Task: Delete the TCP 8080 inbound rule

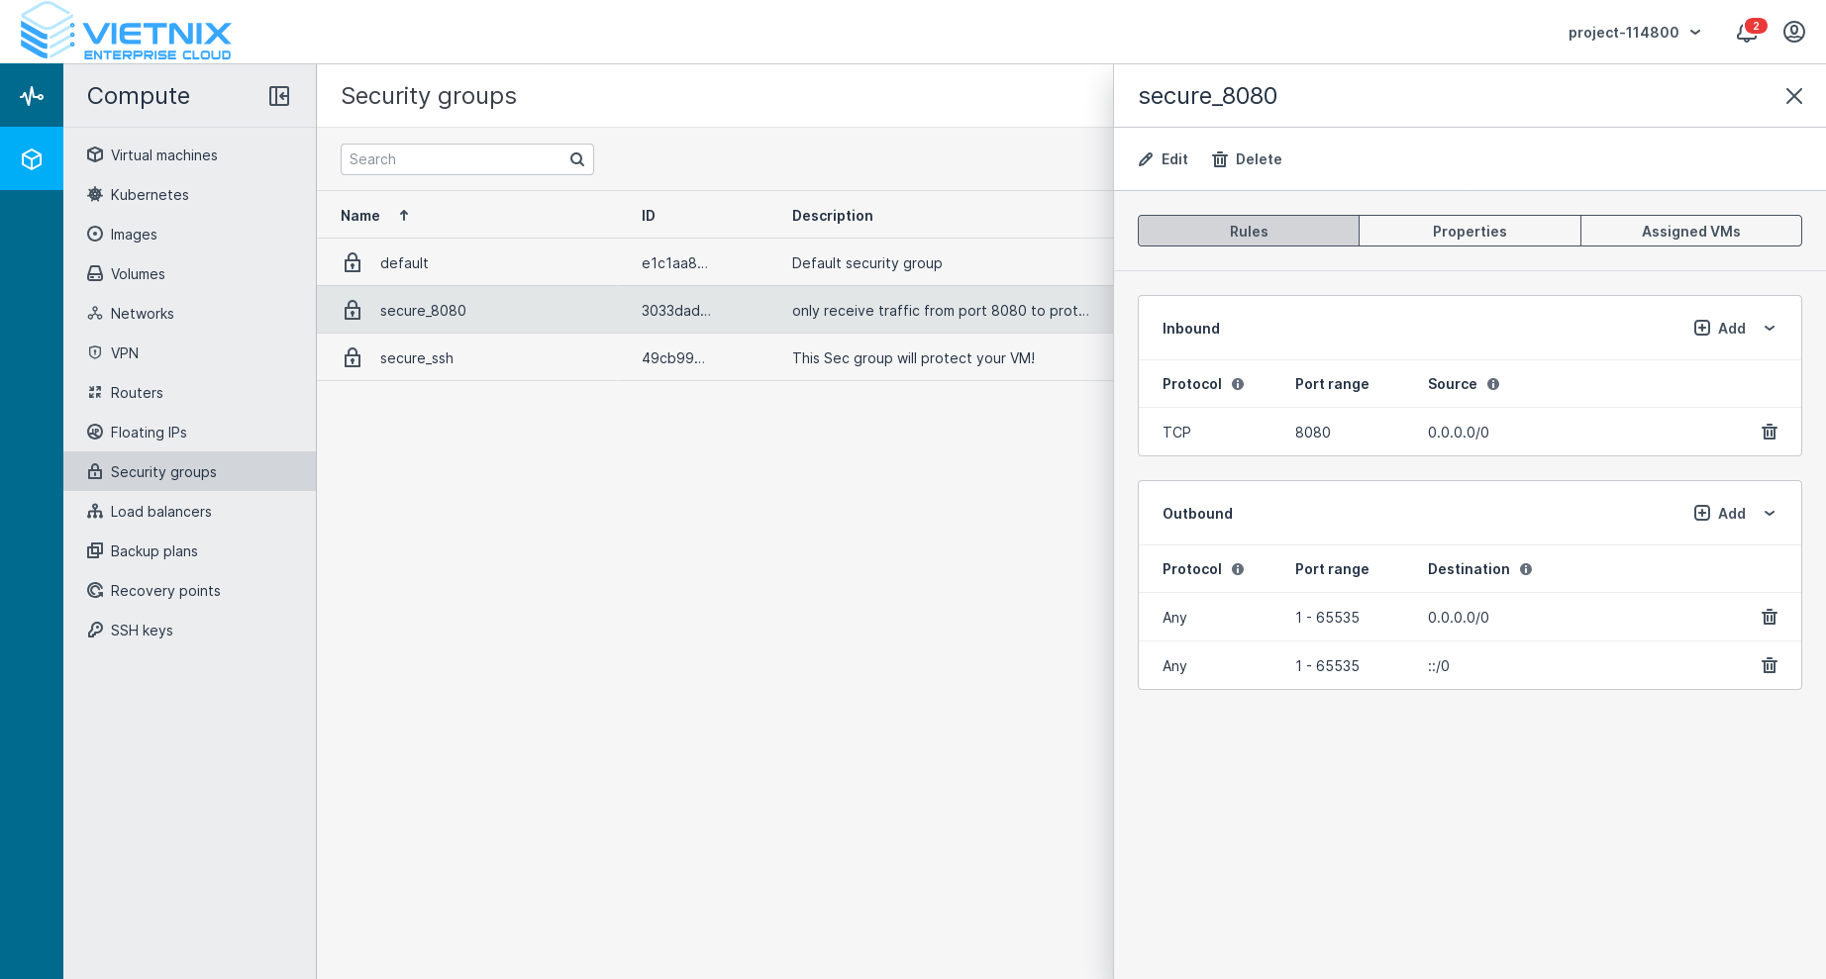Action: (1769, 432)
